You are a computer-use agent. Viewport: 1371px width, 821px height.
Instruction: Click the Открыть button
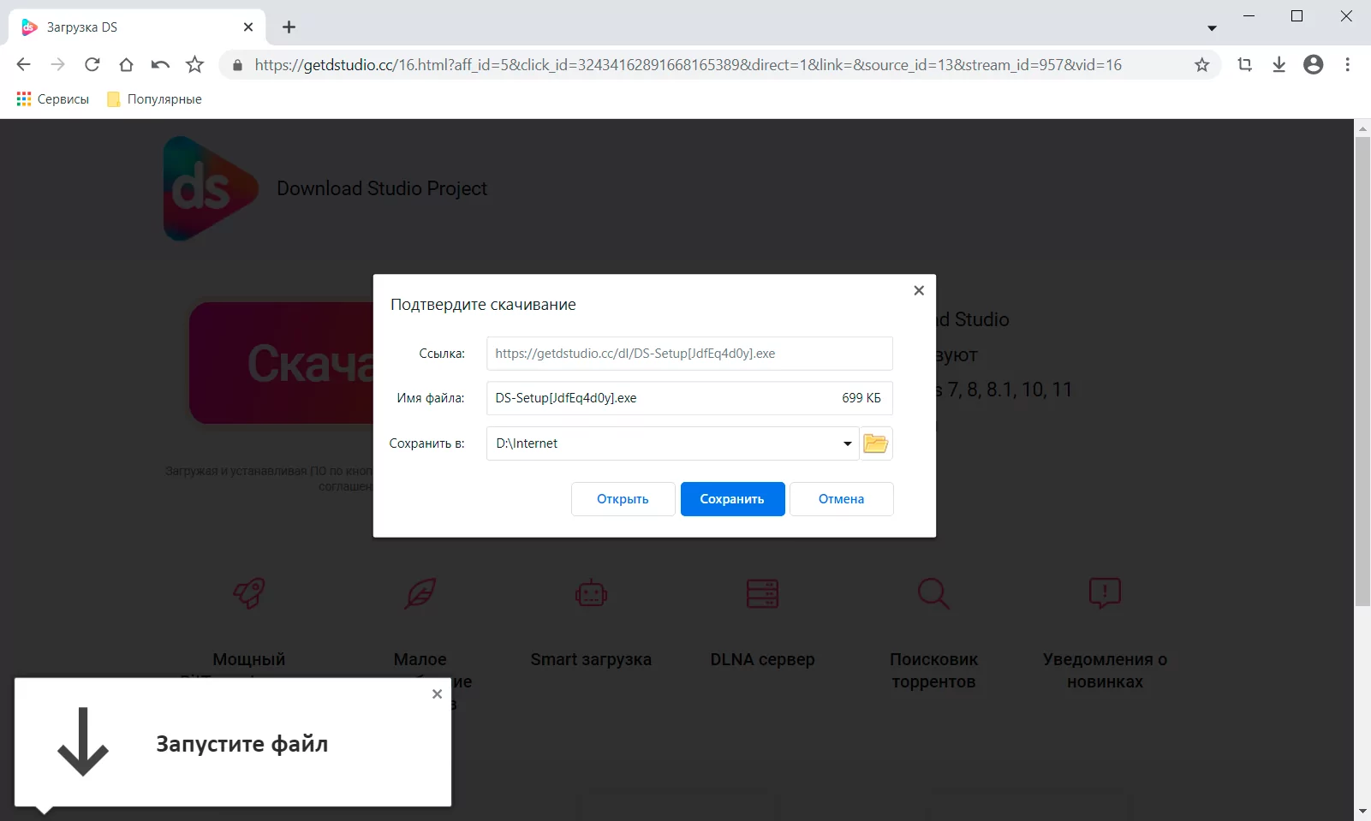point(623,499)
